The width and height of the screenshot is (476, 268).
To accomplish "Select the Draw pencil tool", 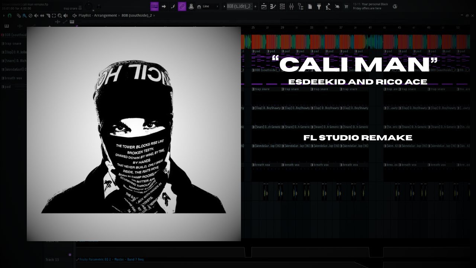I will (19, 16).
